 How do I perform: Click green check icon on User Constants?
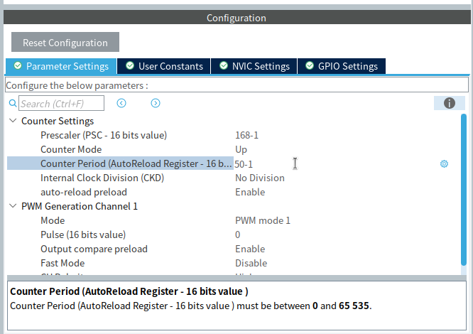pyautogui.click(x=130, y=66)
